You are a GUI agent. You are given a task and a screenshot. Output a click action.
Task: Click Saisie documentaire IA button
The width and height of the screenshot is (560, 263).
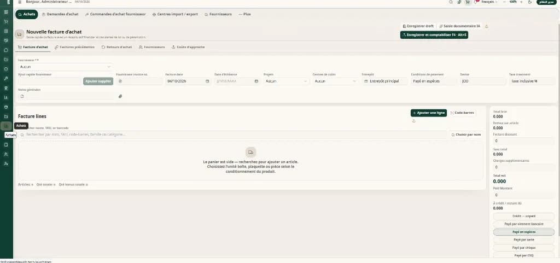tap(459, 26)
